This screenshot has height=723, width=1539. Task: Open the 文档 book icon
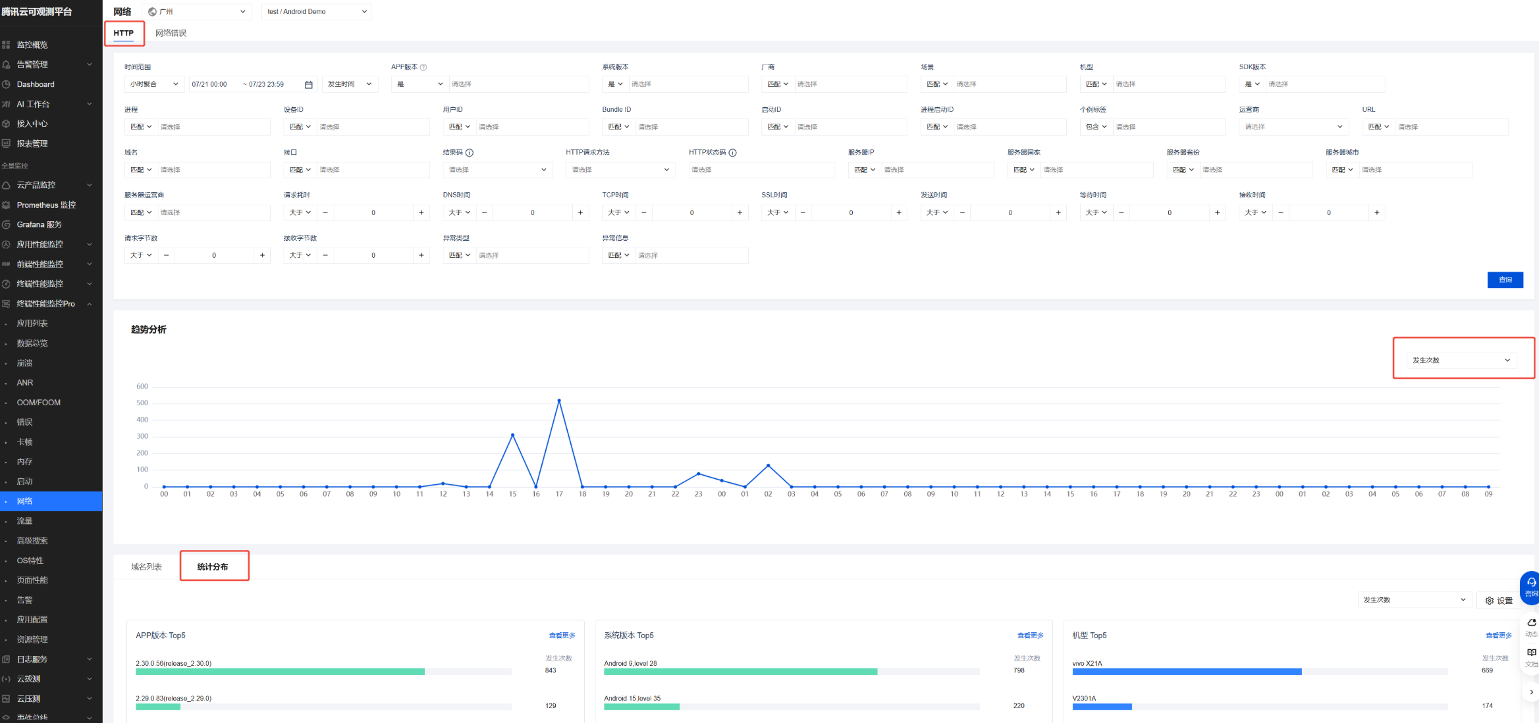pos(1531,653)
